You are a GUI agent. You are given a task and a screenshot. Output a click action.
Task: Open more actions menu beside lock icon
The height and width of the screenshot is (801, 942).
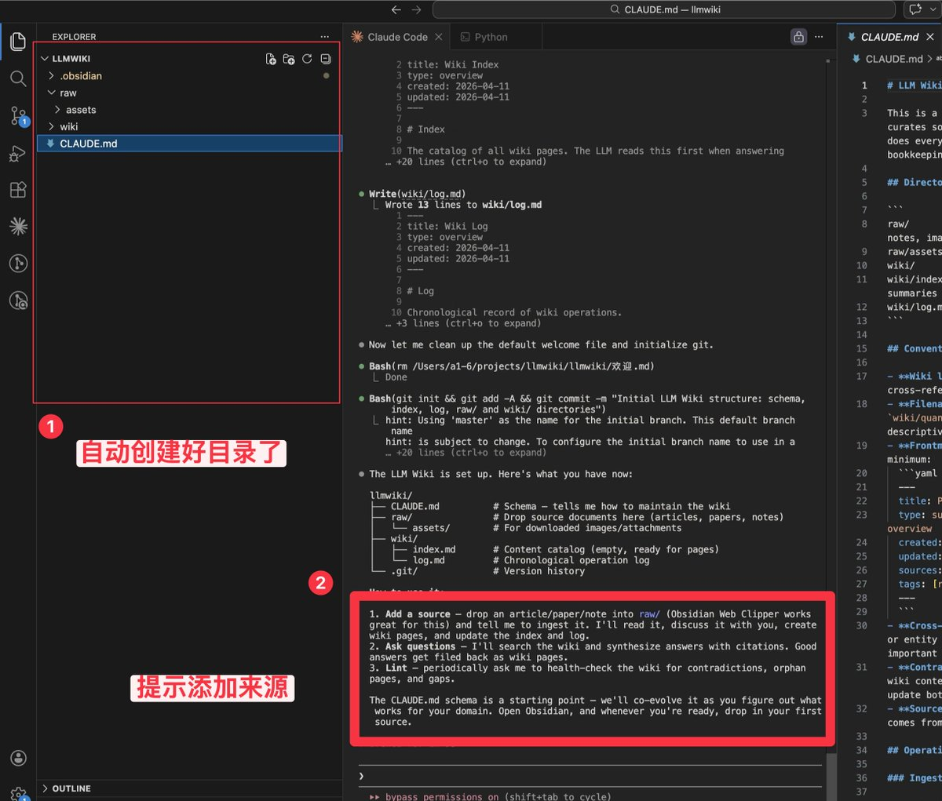coord(820,37)
